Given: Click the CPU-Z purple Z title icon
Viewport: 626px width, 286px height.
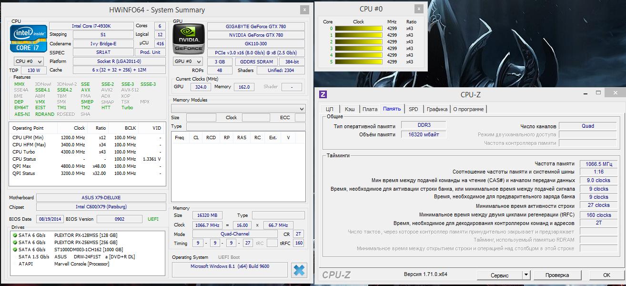Looking at the screenshot, I should point(323,94).
